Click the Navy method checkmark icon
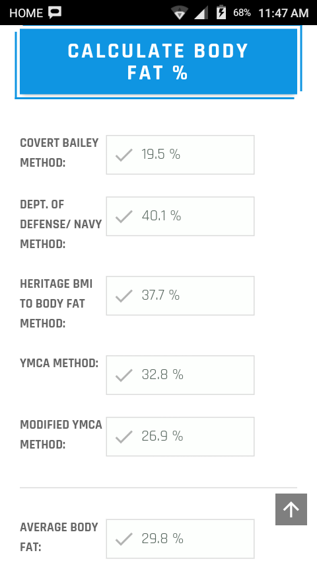The height and width of the screenshot is (565, 317). pos(124,216)
